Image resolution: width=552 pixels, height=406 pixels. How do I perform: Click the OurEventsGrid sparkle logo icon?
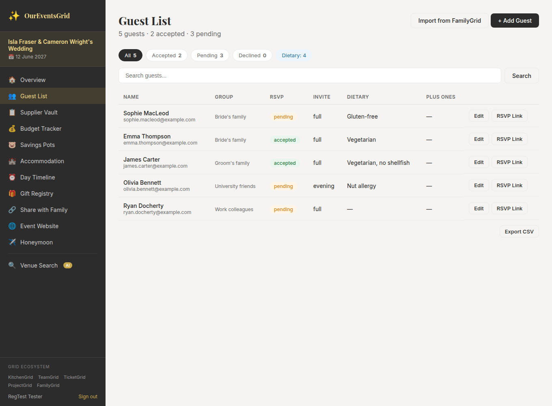(14, 16)
